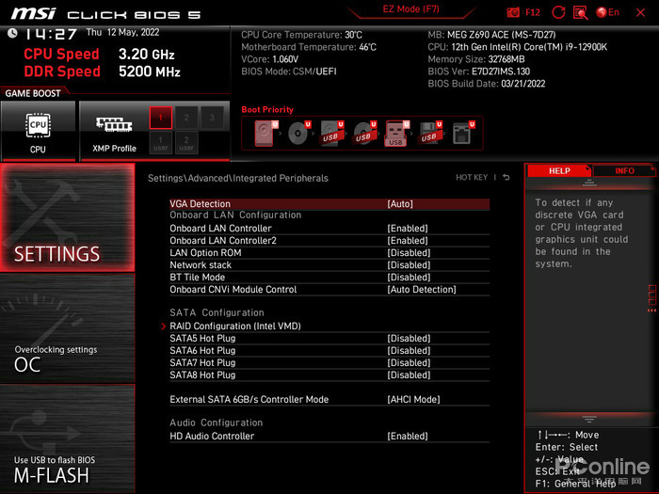Select XMP profile 2
659x494 pixels.
tap(186, 118)
